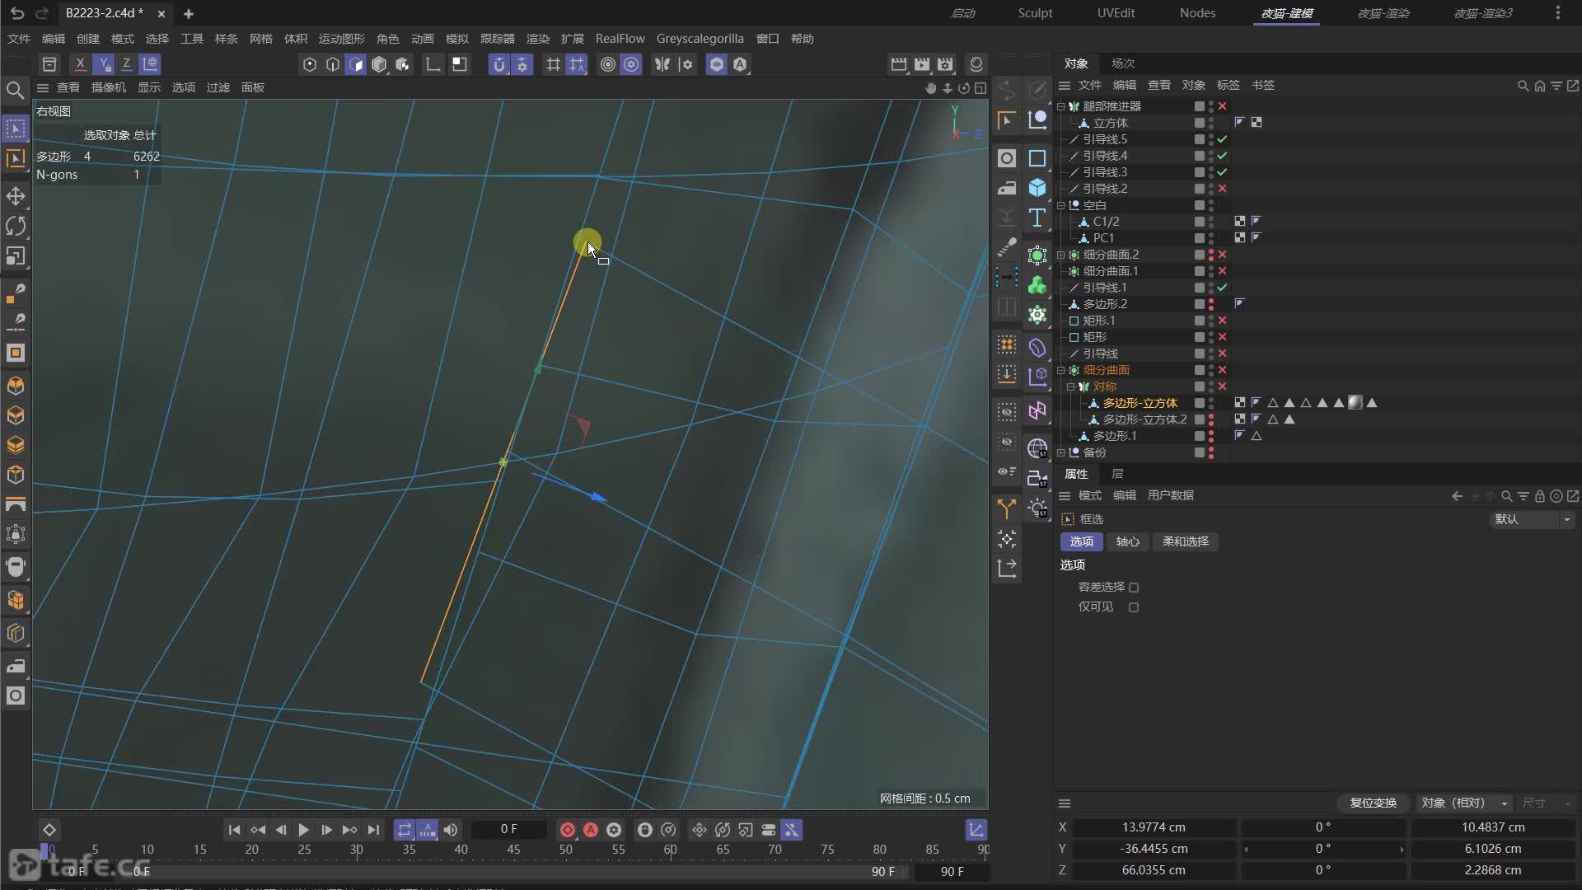Click viewport search magnifier icon
The height and width of the screenshot is (890, 1582).
click(x=15, y=90)
